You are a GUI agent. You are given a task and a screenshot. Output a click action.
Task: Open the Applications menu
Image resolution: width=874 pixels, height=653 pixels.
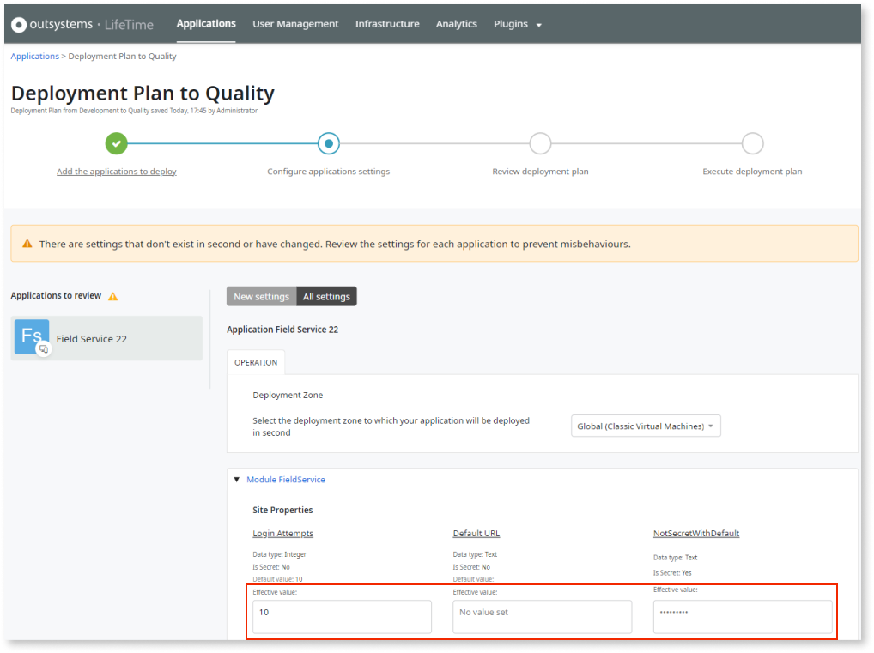click(206, 24)
